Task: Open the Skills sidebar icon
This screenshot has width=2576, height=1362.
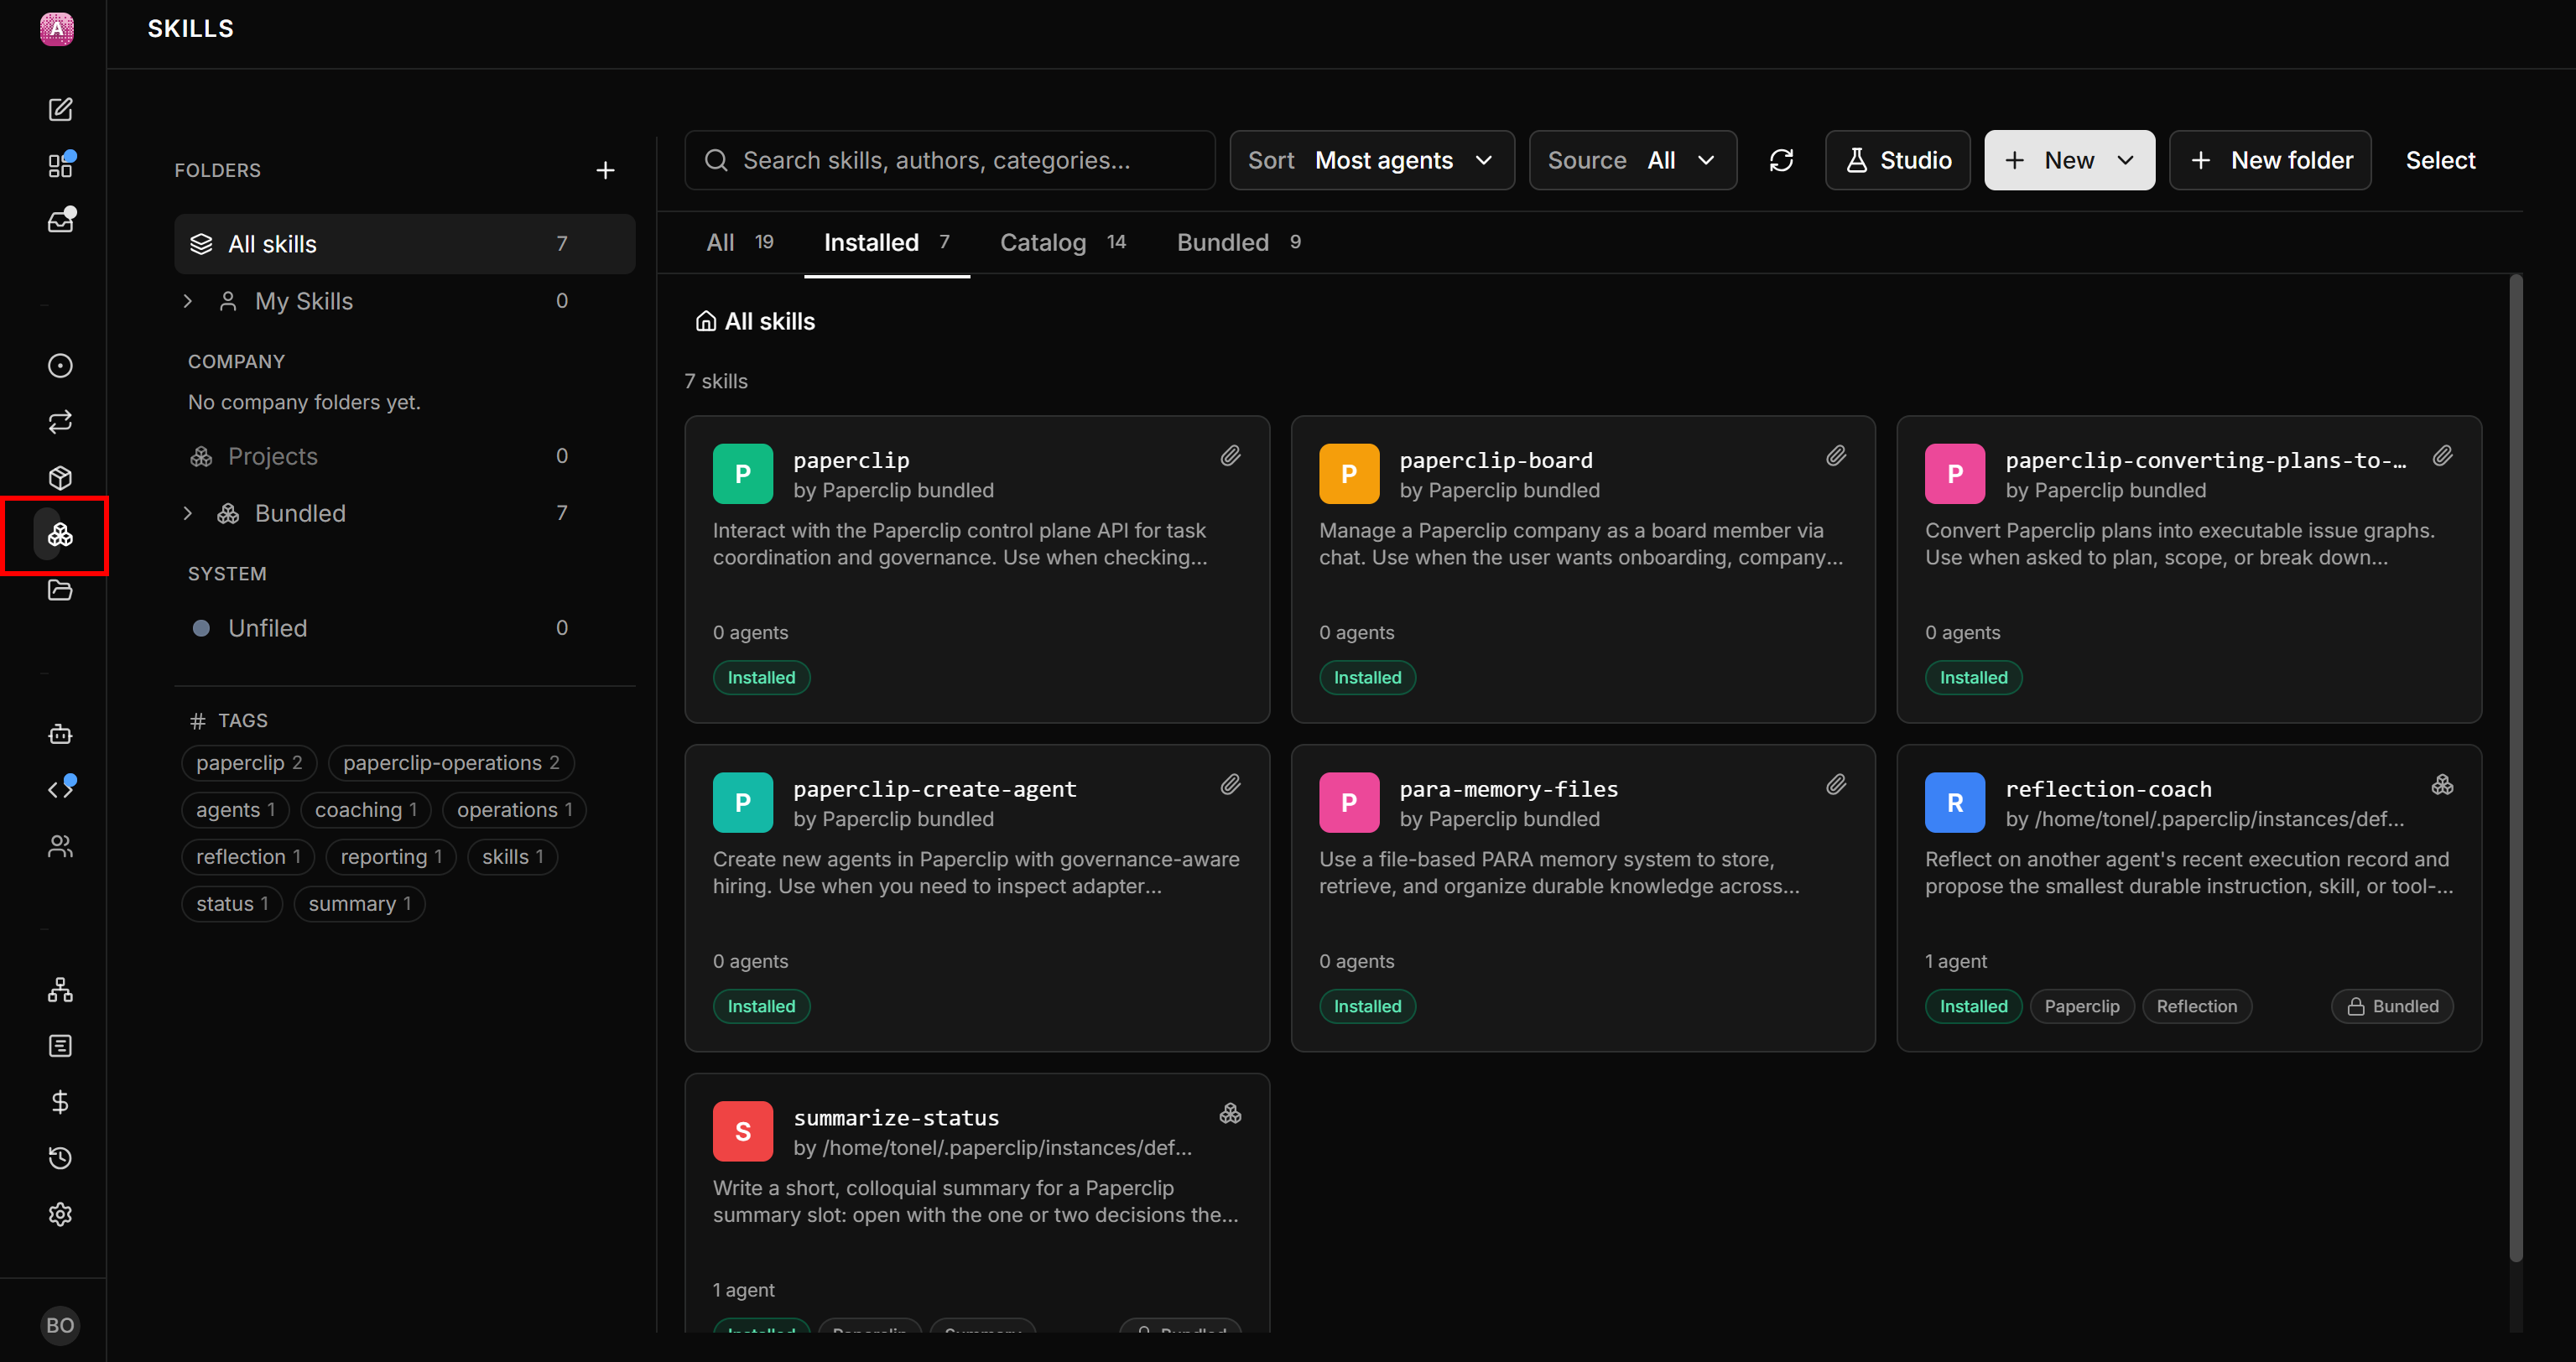Action: pyautogui.click(x=60, y=535)
